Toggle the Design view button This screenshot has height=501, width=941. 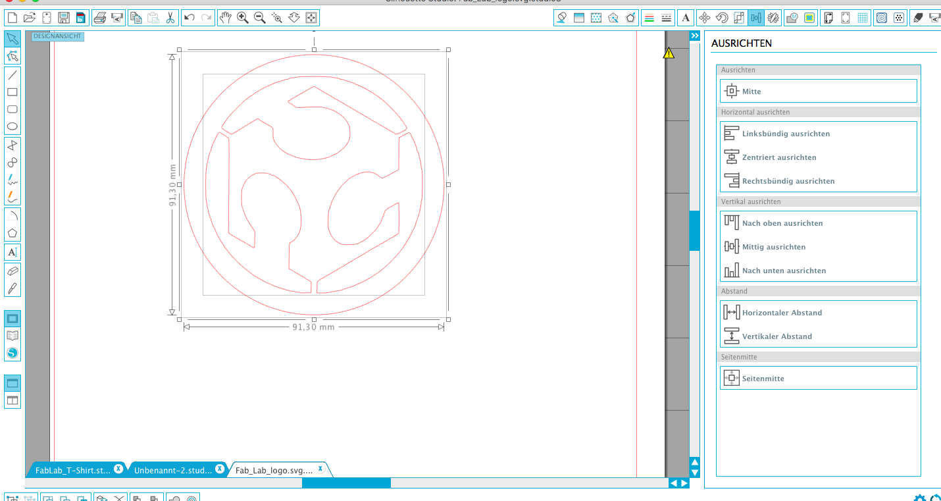13,319
